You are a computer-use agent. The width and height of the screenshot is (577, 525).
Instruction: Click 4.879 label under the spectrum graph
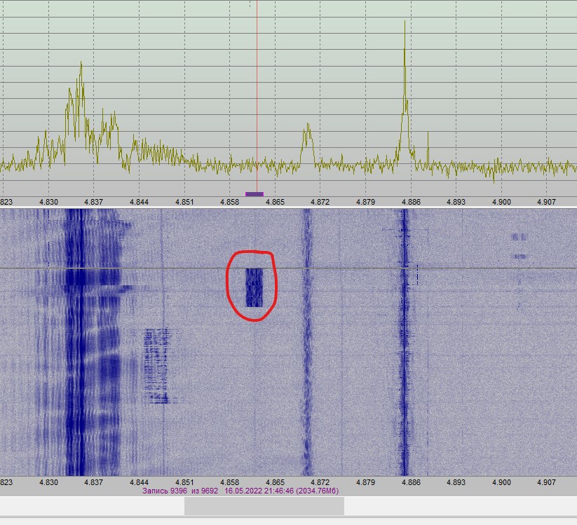click(x=365, y=202)
